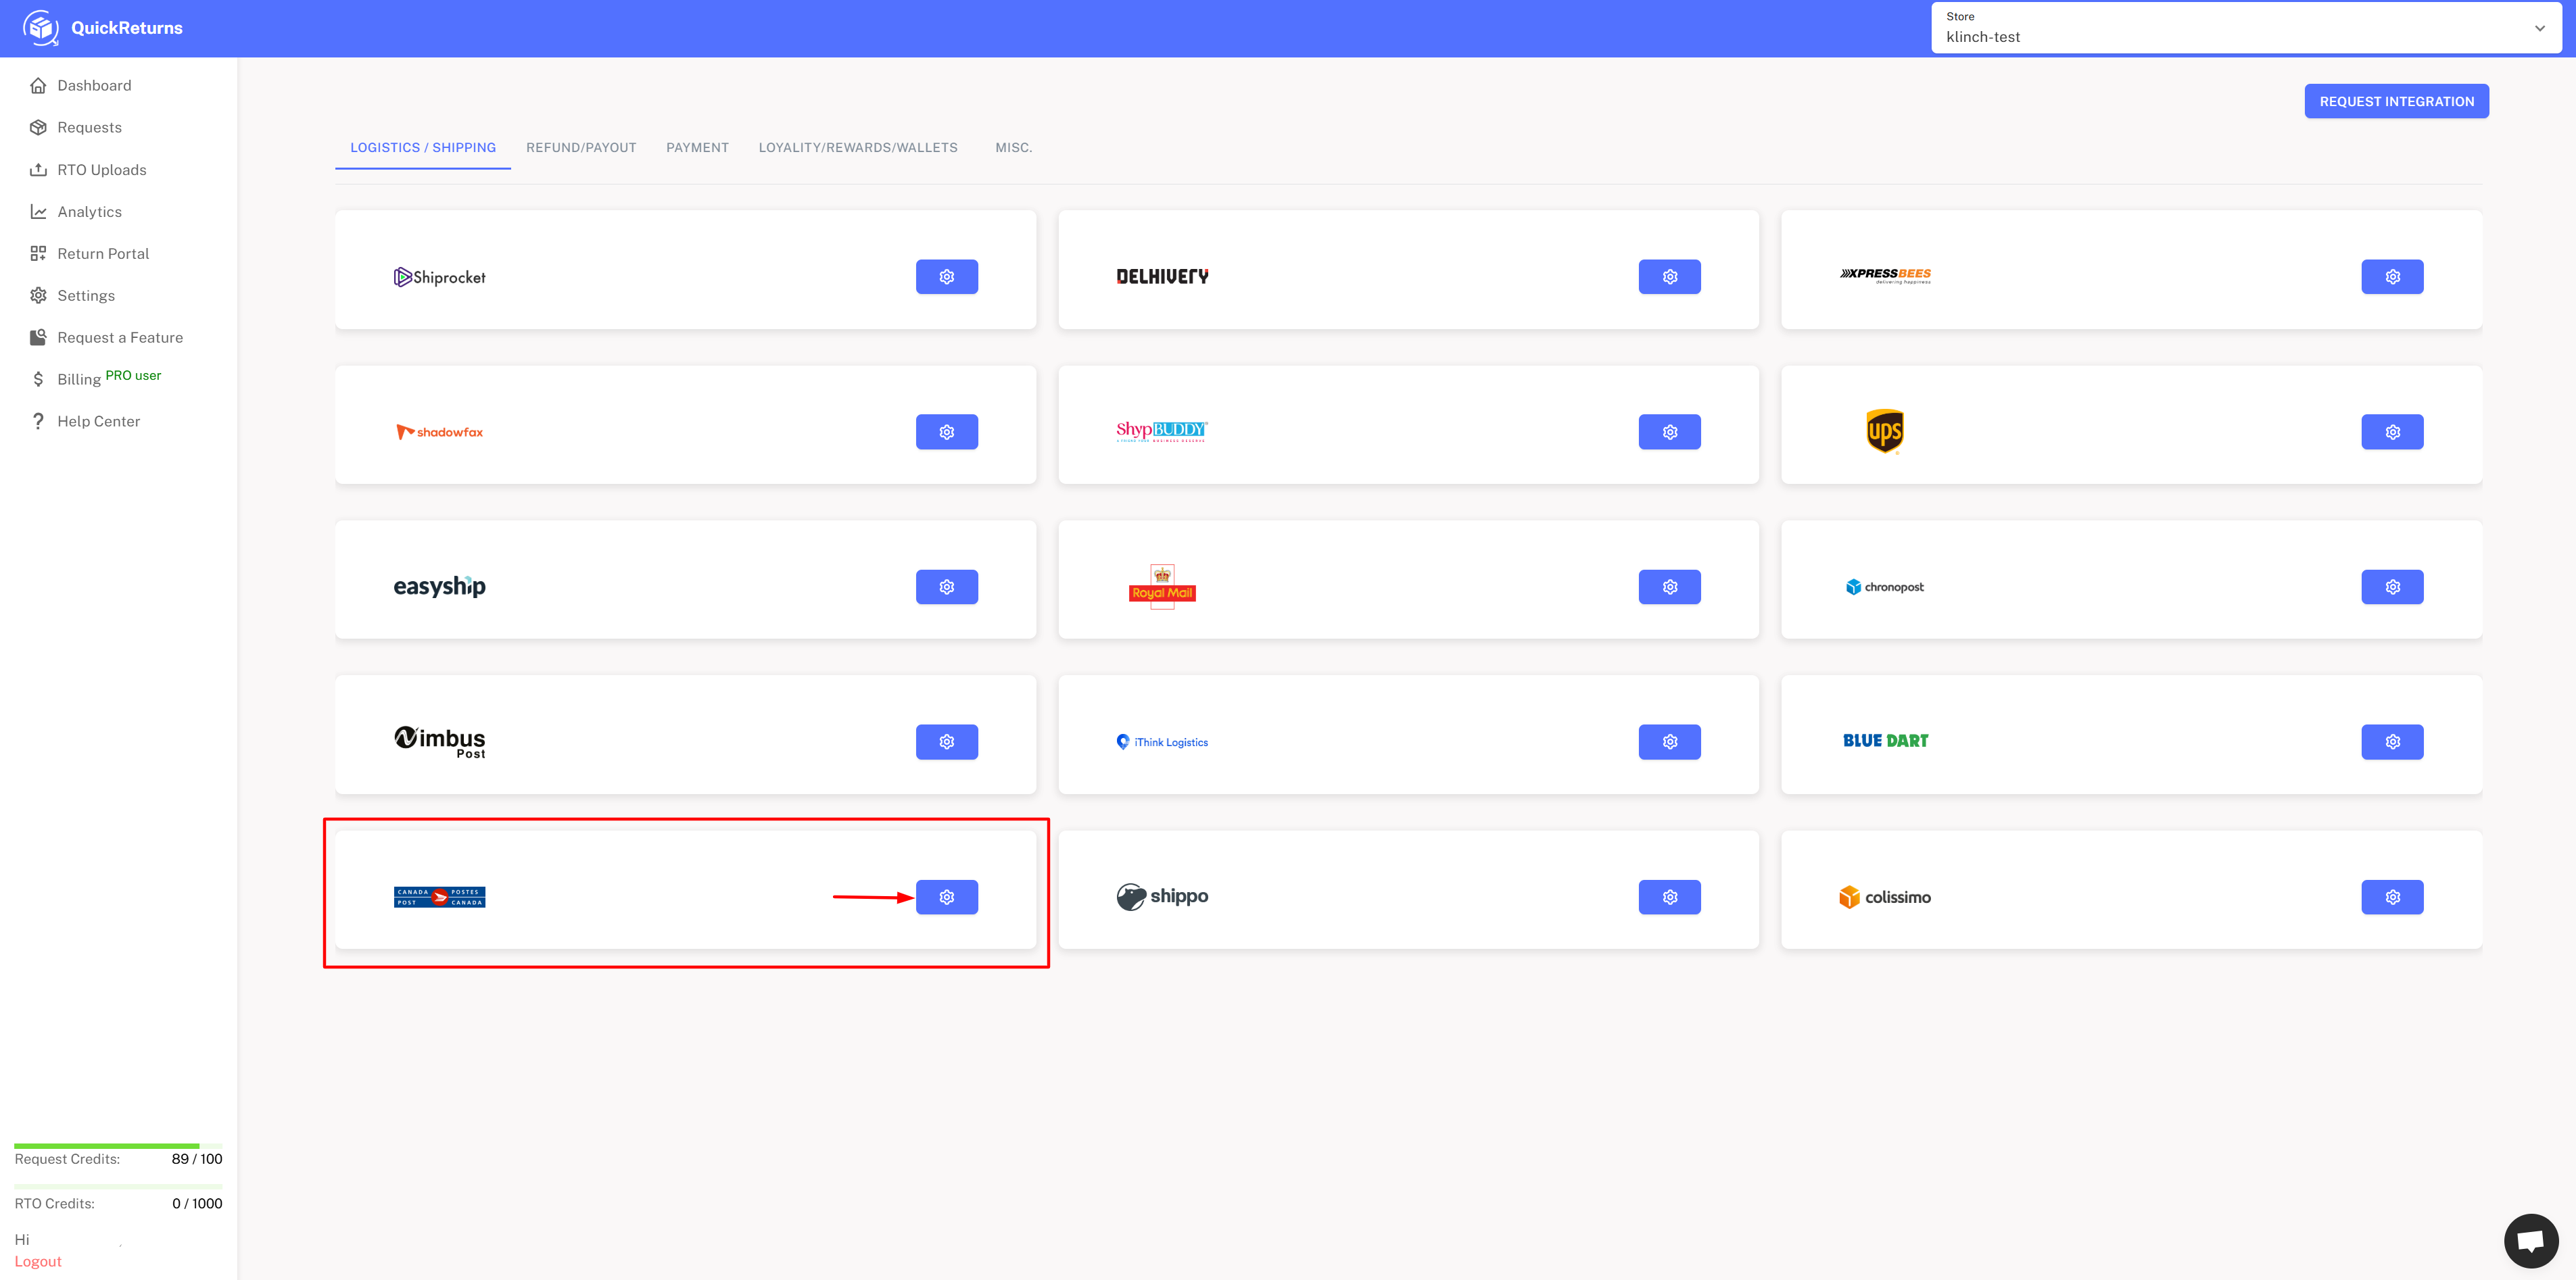Click the colissimo logo

point(1884,897)
